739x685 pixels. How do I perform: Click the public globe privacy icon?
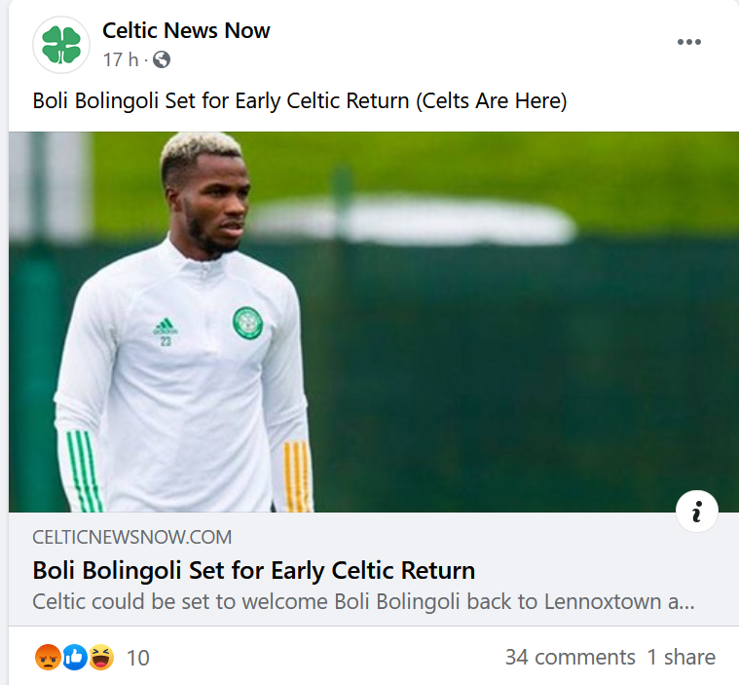[162, 59]
